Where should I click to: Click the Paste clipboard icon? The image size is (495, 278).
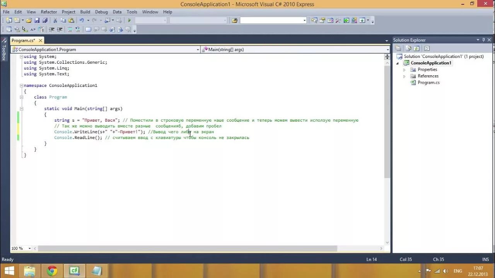pos(71,20)
